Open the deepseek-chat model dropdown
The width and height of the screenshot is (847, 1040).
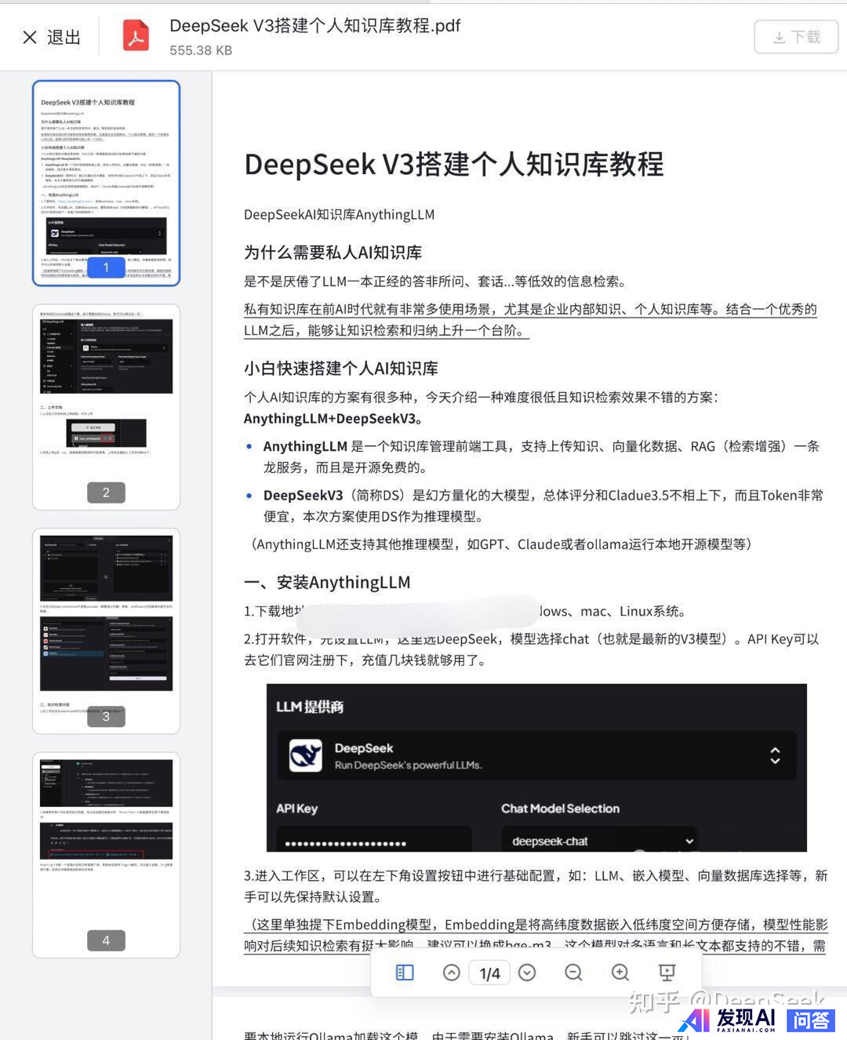(x=598, y=841)
